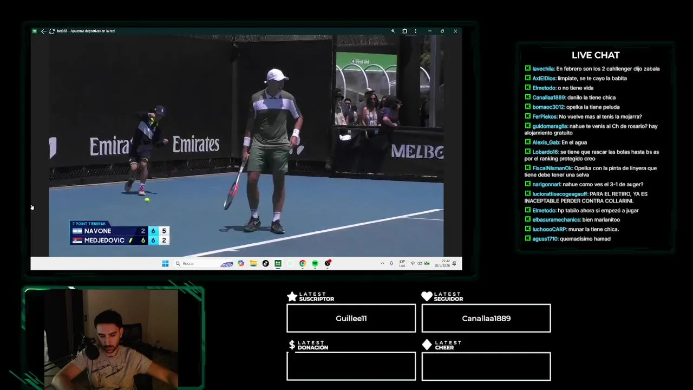Click the Lobardo16 username in chat
This screenshot has width=693, height=390.
point(545,152)
